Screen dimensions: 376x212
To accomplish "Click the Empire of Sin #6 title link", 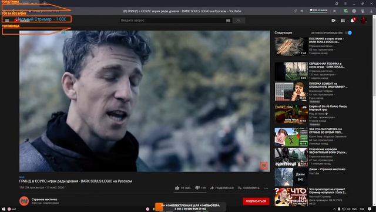I will 328,108.
